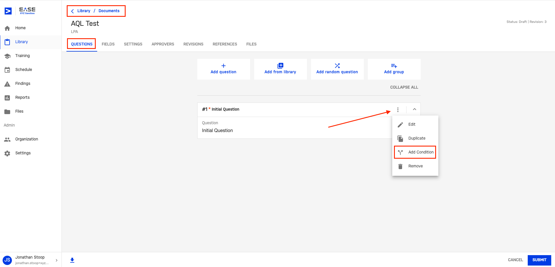The width and height of the screenshot is (555, 267).
Task: Follow the Documents breadcrumb link
Action: click(x=109, y=11)
